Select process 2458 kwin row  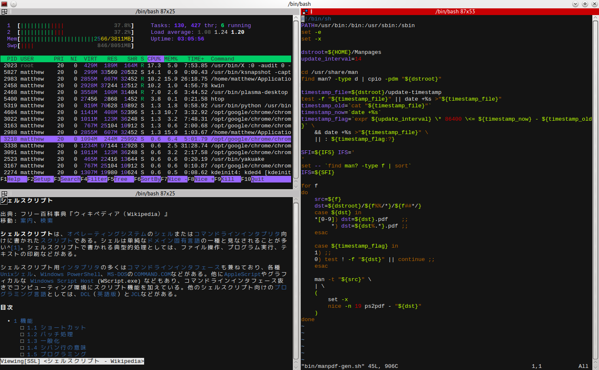pos(146,86)
